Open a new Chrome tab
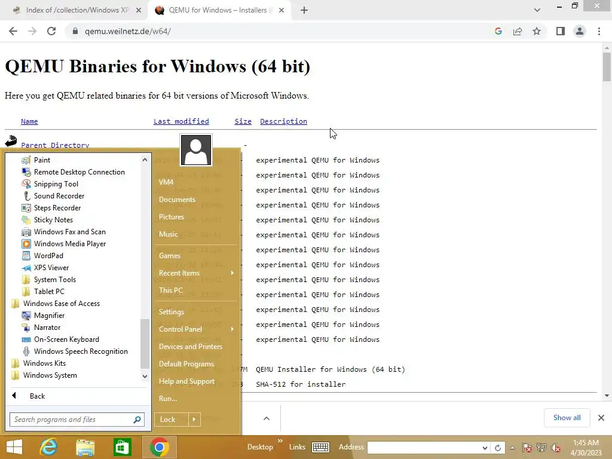 tap(304, 11)
